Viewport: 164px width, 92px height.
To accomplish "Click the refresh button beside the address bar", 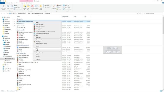I will [140, 14].
